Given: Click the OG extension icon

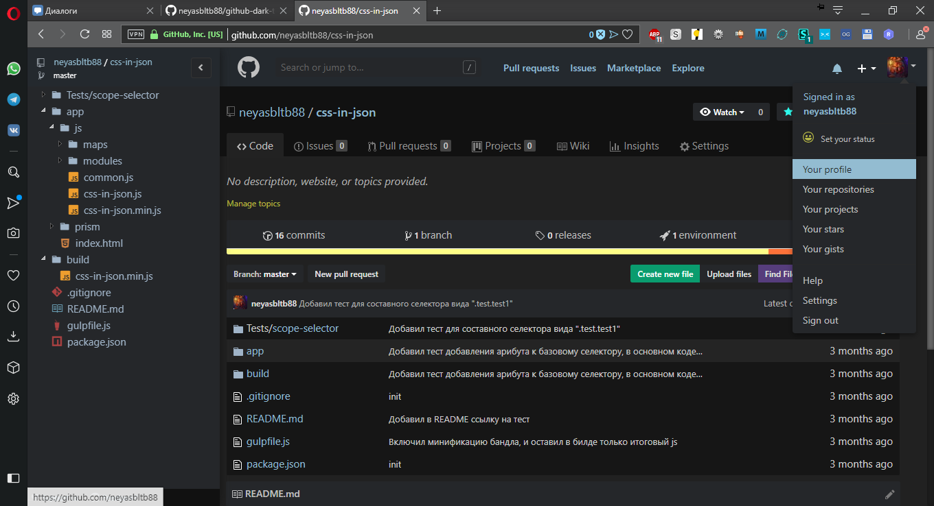Looking at the screenshot, I should click(846, 34).
